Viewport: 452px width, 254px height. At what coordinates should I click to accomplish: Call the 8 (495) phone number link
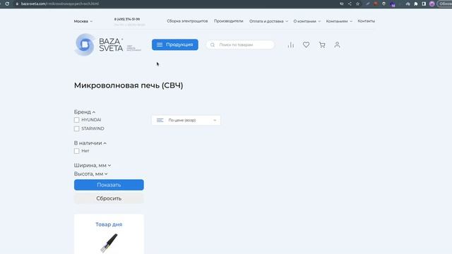pos(127,19)
